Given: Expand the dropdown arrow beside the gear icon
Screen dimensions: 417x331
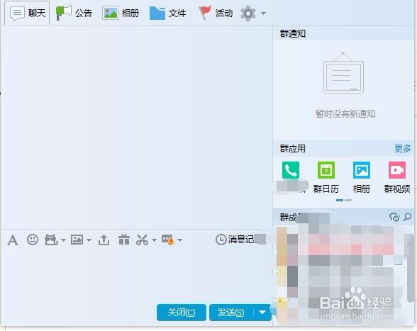Looking at the screenshot, I should pyautogui.click(x=263, y=13).
